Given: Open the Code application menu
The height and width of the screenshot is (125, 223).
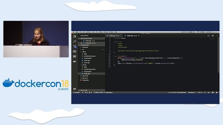Looking at the screenshot, I should coord(77,32).
